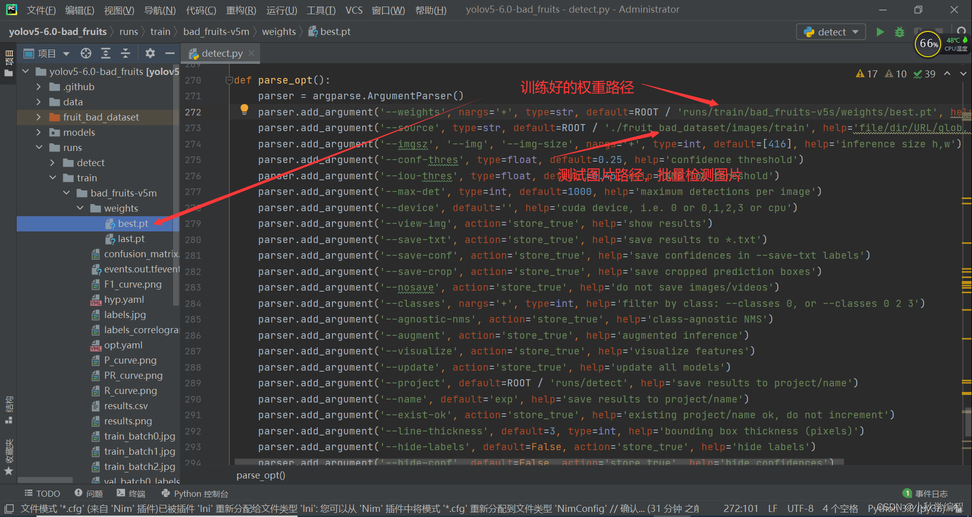Open project panel settings gear
Image resolution: width=972 pixels, height=517 pixels.
tap(150, 53)
